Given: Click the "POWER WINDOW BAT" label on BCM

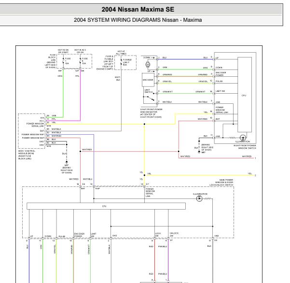Looking at the screenshot, I should [33, 138].
